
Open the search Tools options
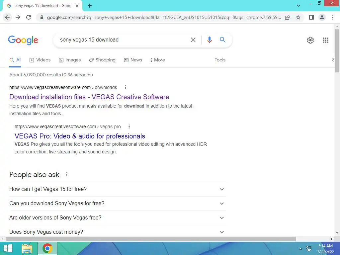pyautogui.click(x=220, y=60)
